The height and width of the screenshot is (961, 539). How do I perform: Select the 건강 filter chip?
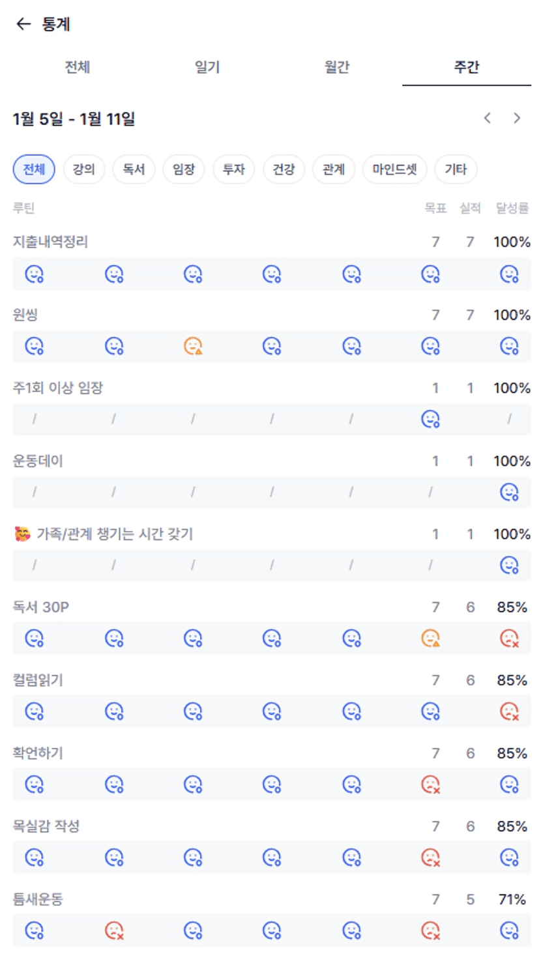284,169
